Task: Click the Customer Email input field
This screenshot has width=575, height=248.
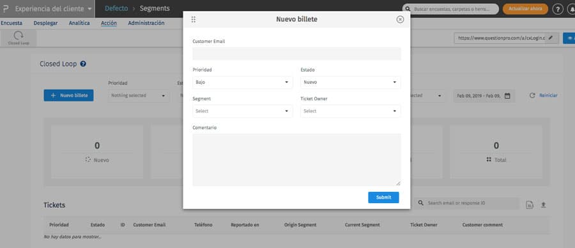Action: click(x=296, y=54)
